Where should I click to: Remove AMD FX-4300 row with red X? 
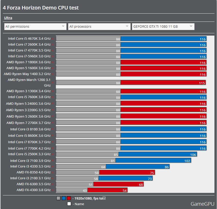pyautogui.click(x=53, y=190)
